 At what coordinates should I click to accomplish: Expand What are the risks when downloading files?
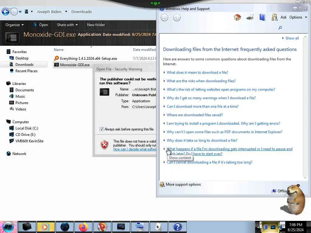point(201,81)
